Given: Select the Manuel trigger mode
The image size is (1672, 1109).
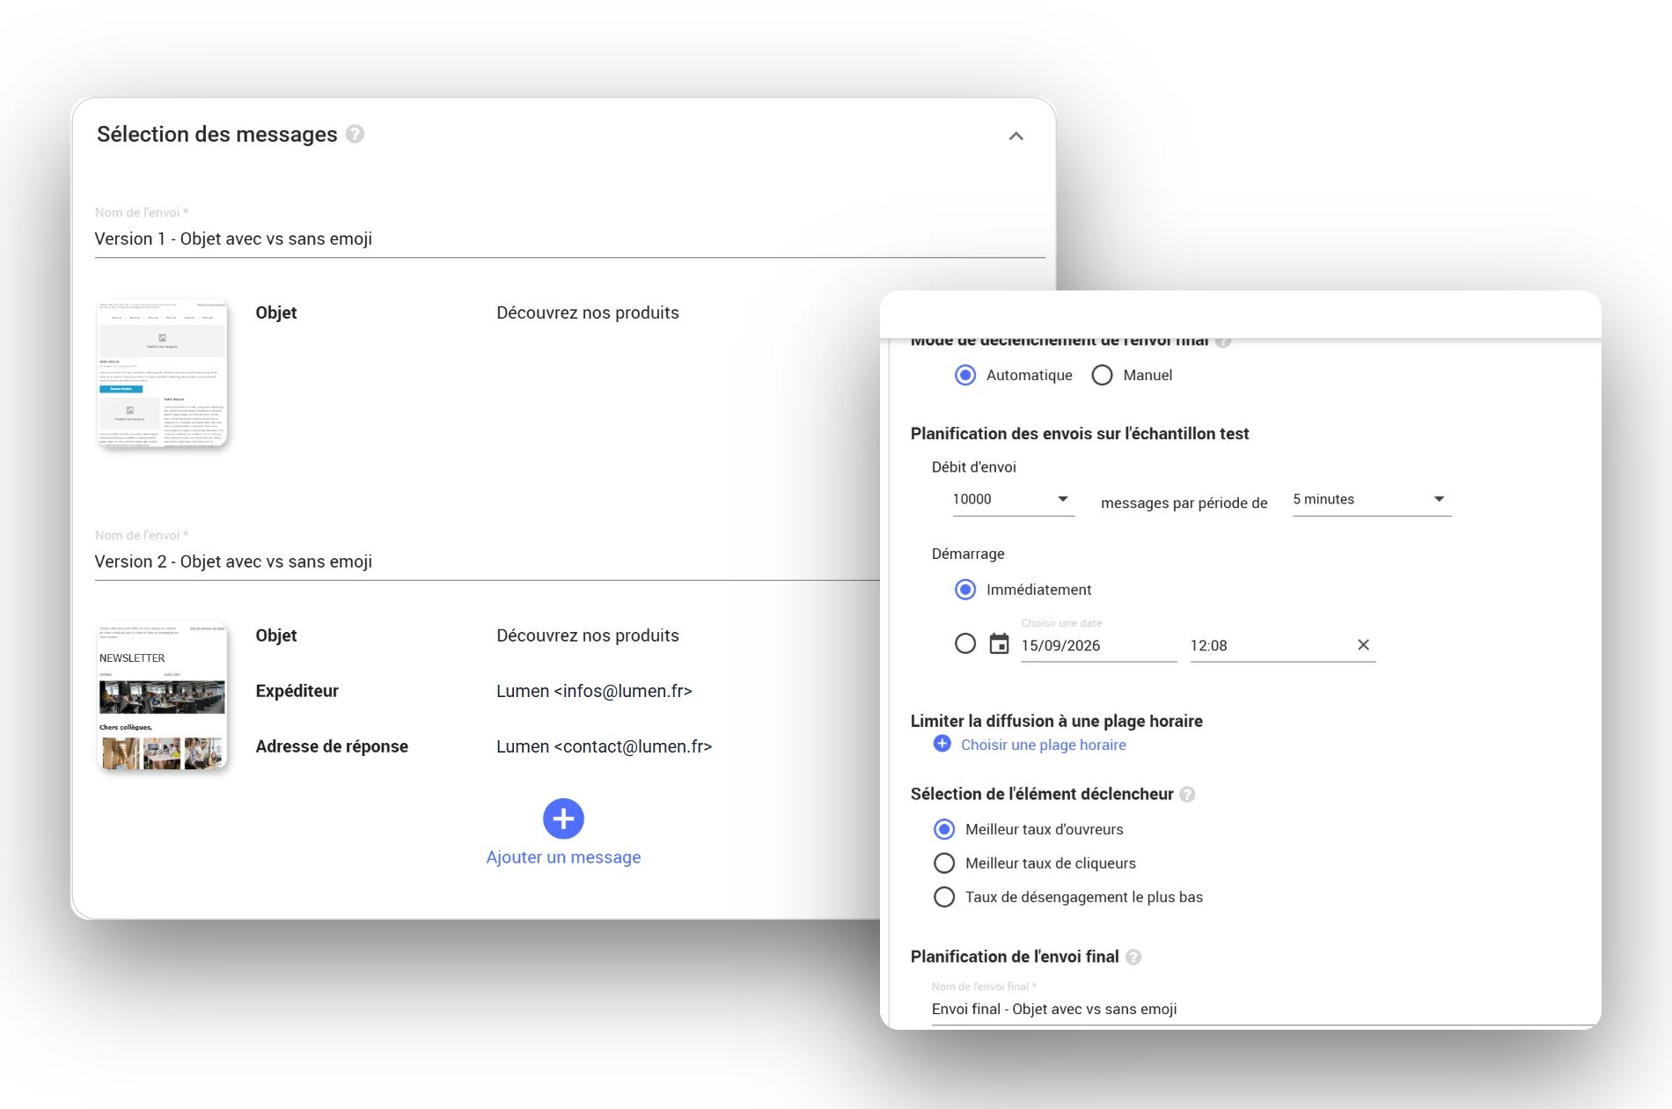Looking at the screenshot, I should pyautogui.click(x=1102, y=375).
